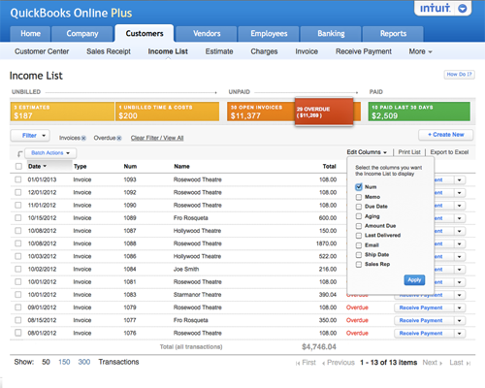This screenshot has height=388, width=485.
Task: Enable the Email column checkbox
Action: [359, 245]
